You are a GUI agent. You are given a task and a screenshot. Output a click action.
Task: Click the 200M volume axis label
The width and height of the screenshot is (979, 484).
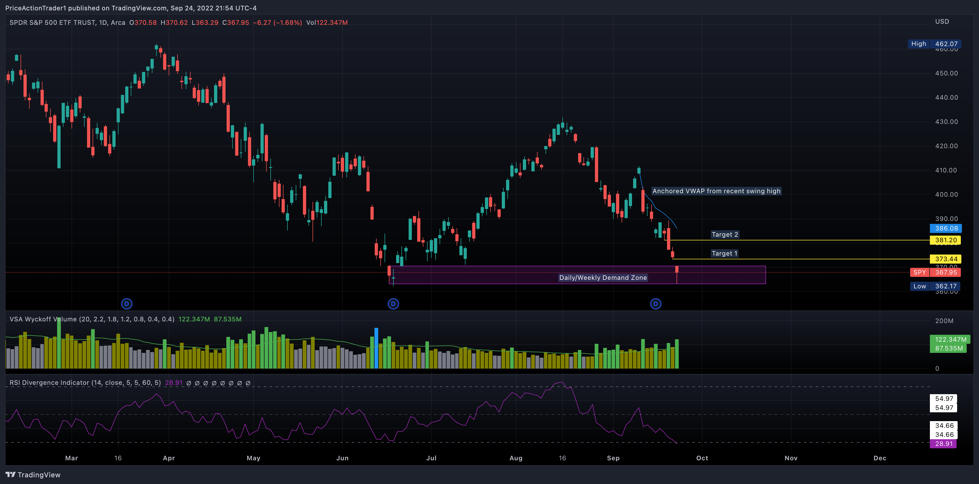(944, 321)
